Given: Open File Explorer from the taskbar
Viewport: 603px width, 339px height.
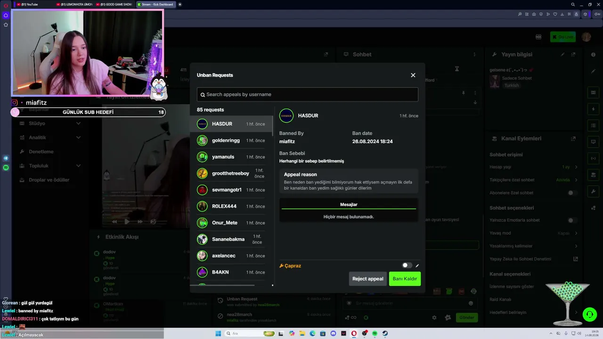Looking at the screenshot, I should click(302, 333).
